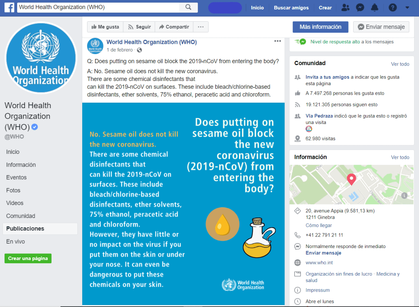Select Inicio in the top navigation

(x=257, y=7)
